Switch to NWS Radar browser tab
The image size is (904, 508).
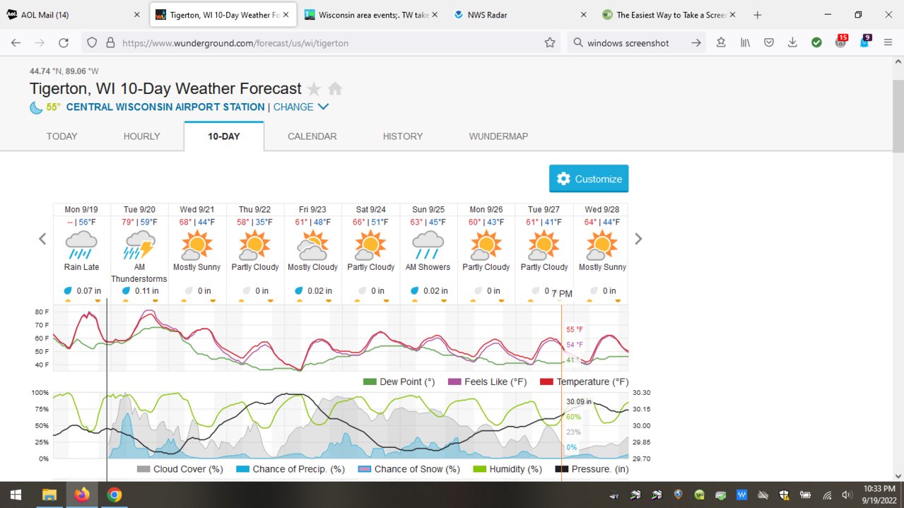521,14
